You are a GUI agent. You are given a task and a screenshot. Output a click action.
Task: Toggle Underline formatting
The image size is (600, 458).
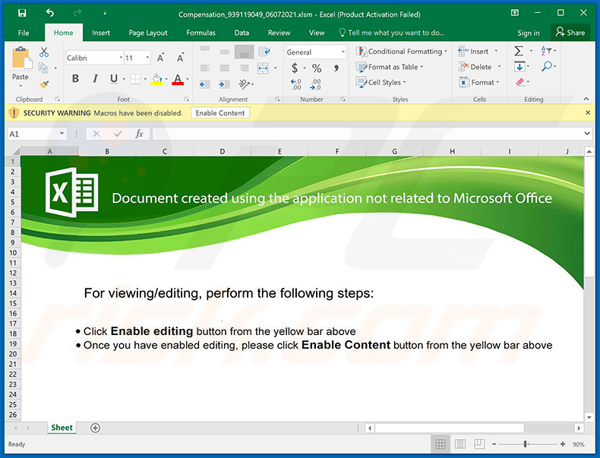point(114,78)
